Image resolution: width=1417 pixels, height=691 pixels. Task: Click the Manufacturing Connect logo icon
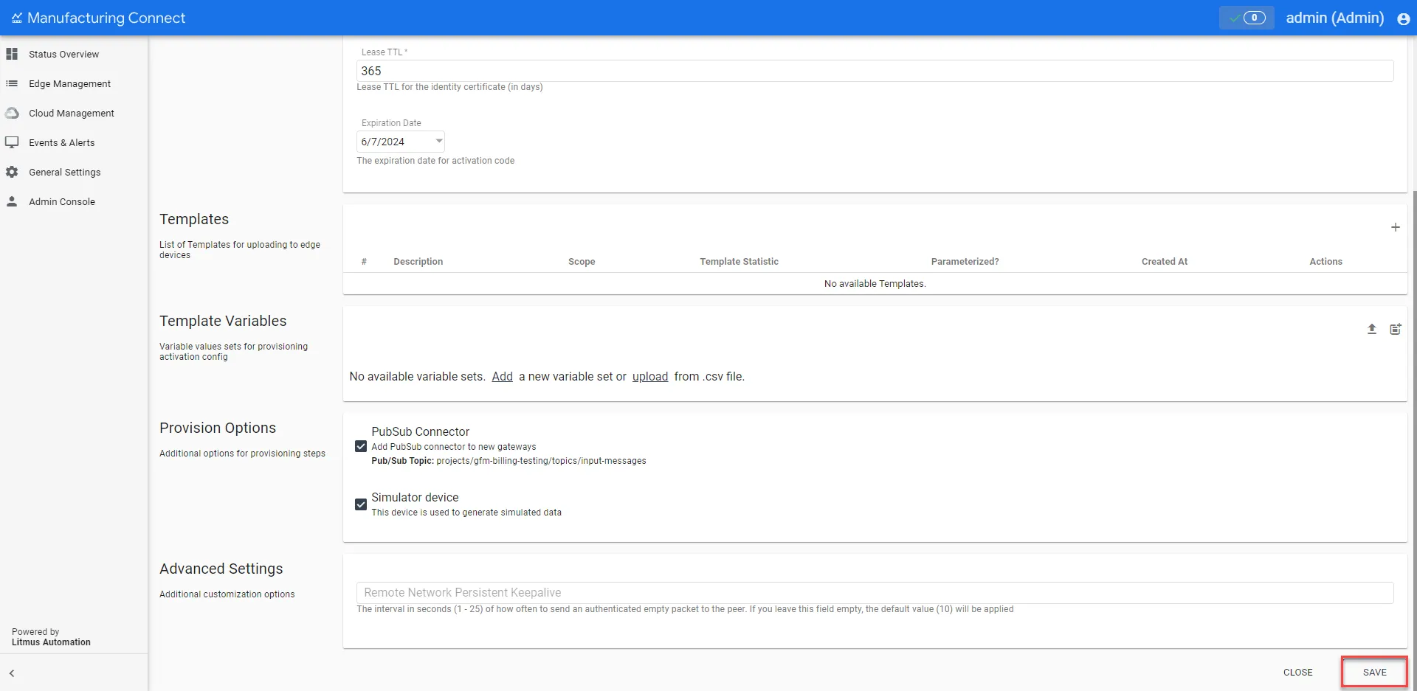(17, 18)
